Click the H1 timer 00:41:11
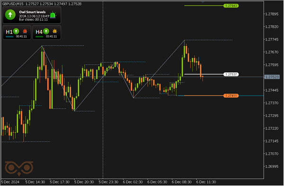The height and width of the screenshot is (186, 284). 21,36
